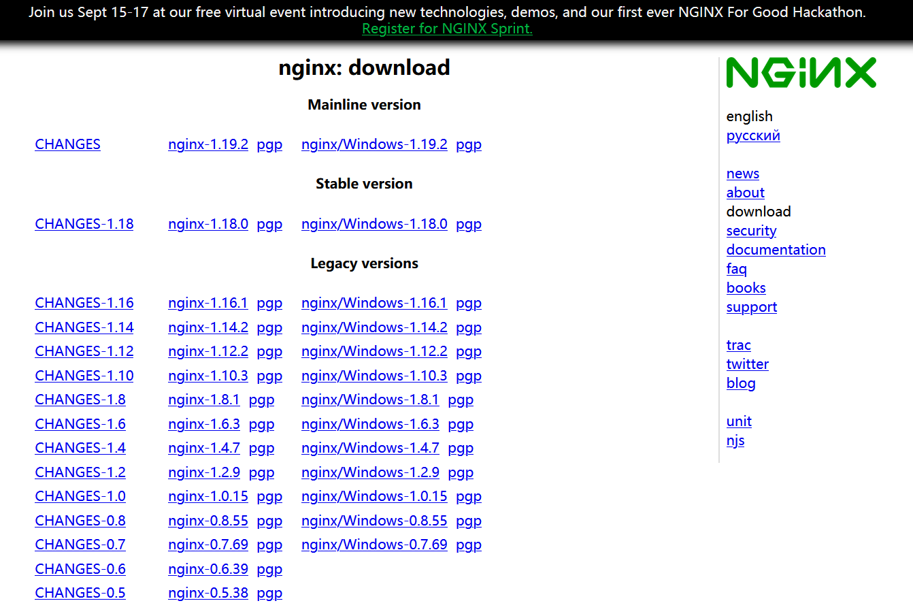Open the about page
This screenshot has height=616, width=913.
coord(746,193)
